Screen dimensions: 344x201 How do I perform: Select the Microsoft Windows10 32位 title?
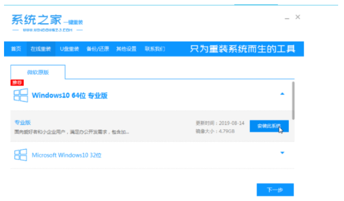[x=66, y=155]
